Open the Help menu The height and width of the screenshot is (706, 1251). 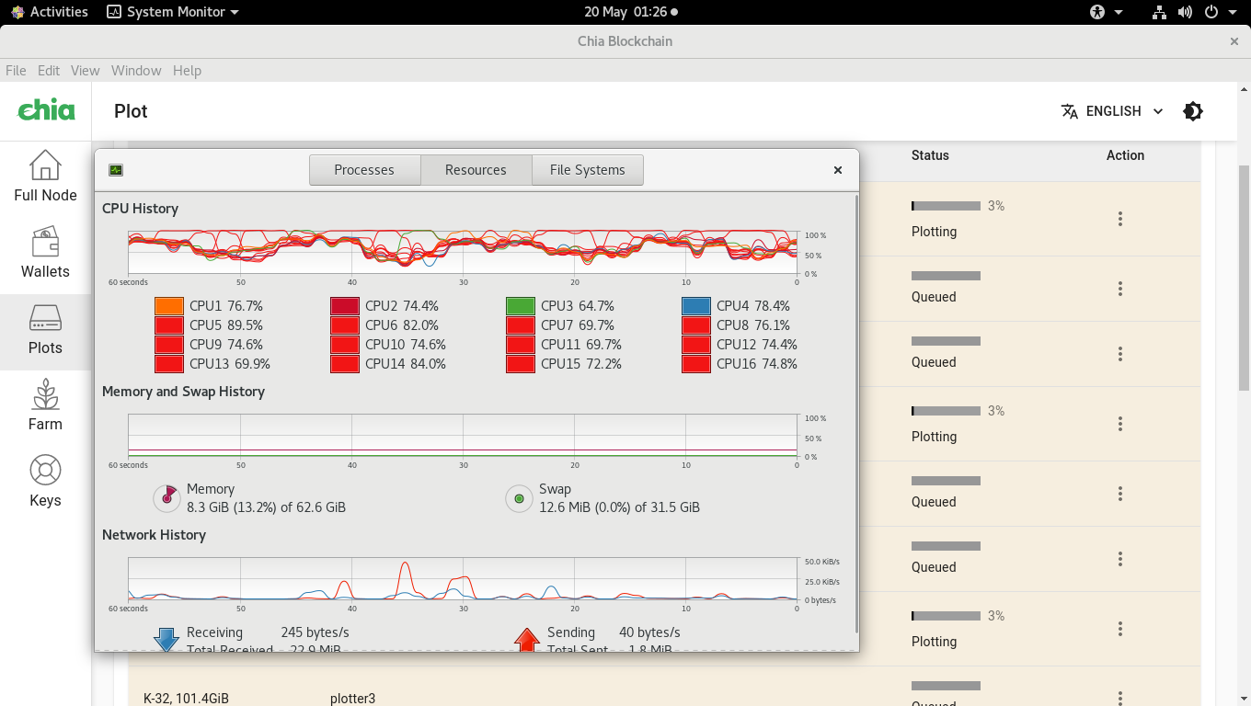coord(187,71)
